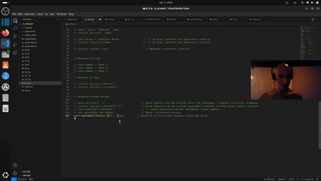The image size is (321, 181).
Task: Open js10.js in the explorer
Action: (28, 72)
